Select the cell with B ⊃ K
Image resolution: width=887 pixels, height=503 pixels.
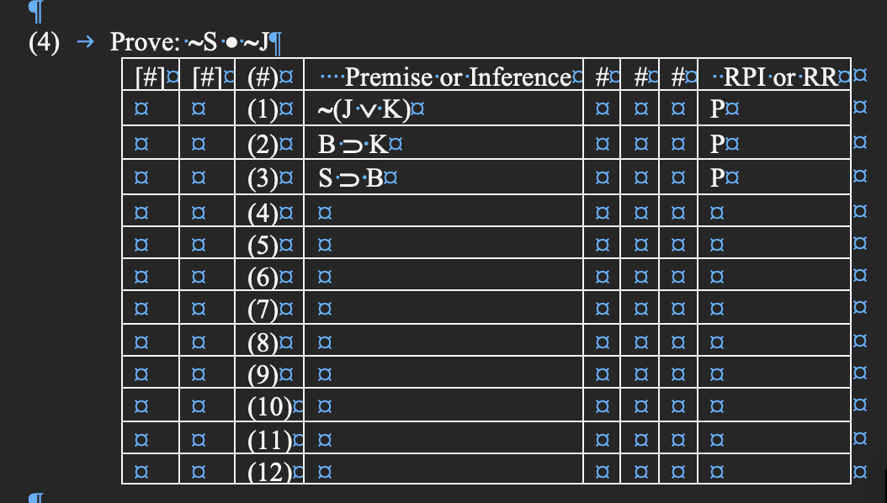coord(443,143)
